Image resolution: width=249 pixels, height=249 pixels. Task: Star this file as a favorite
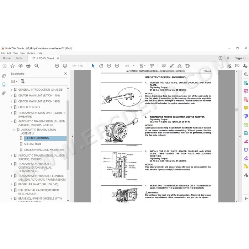(x=12, y=65)
